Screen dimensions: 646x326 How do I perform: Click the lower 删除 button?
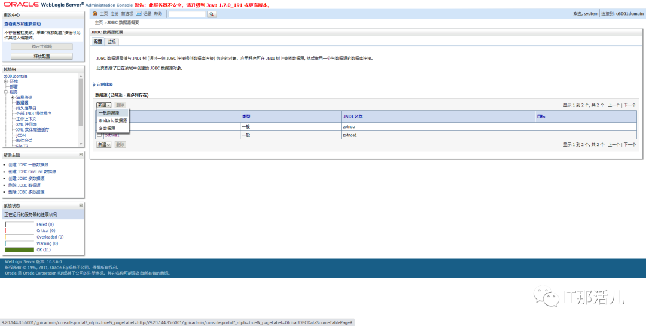click(x=120, y=145)
